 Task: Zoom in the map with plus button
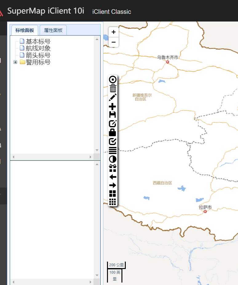click(113, 32)
